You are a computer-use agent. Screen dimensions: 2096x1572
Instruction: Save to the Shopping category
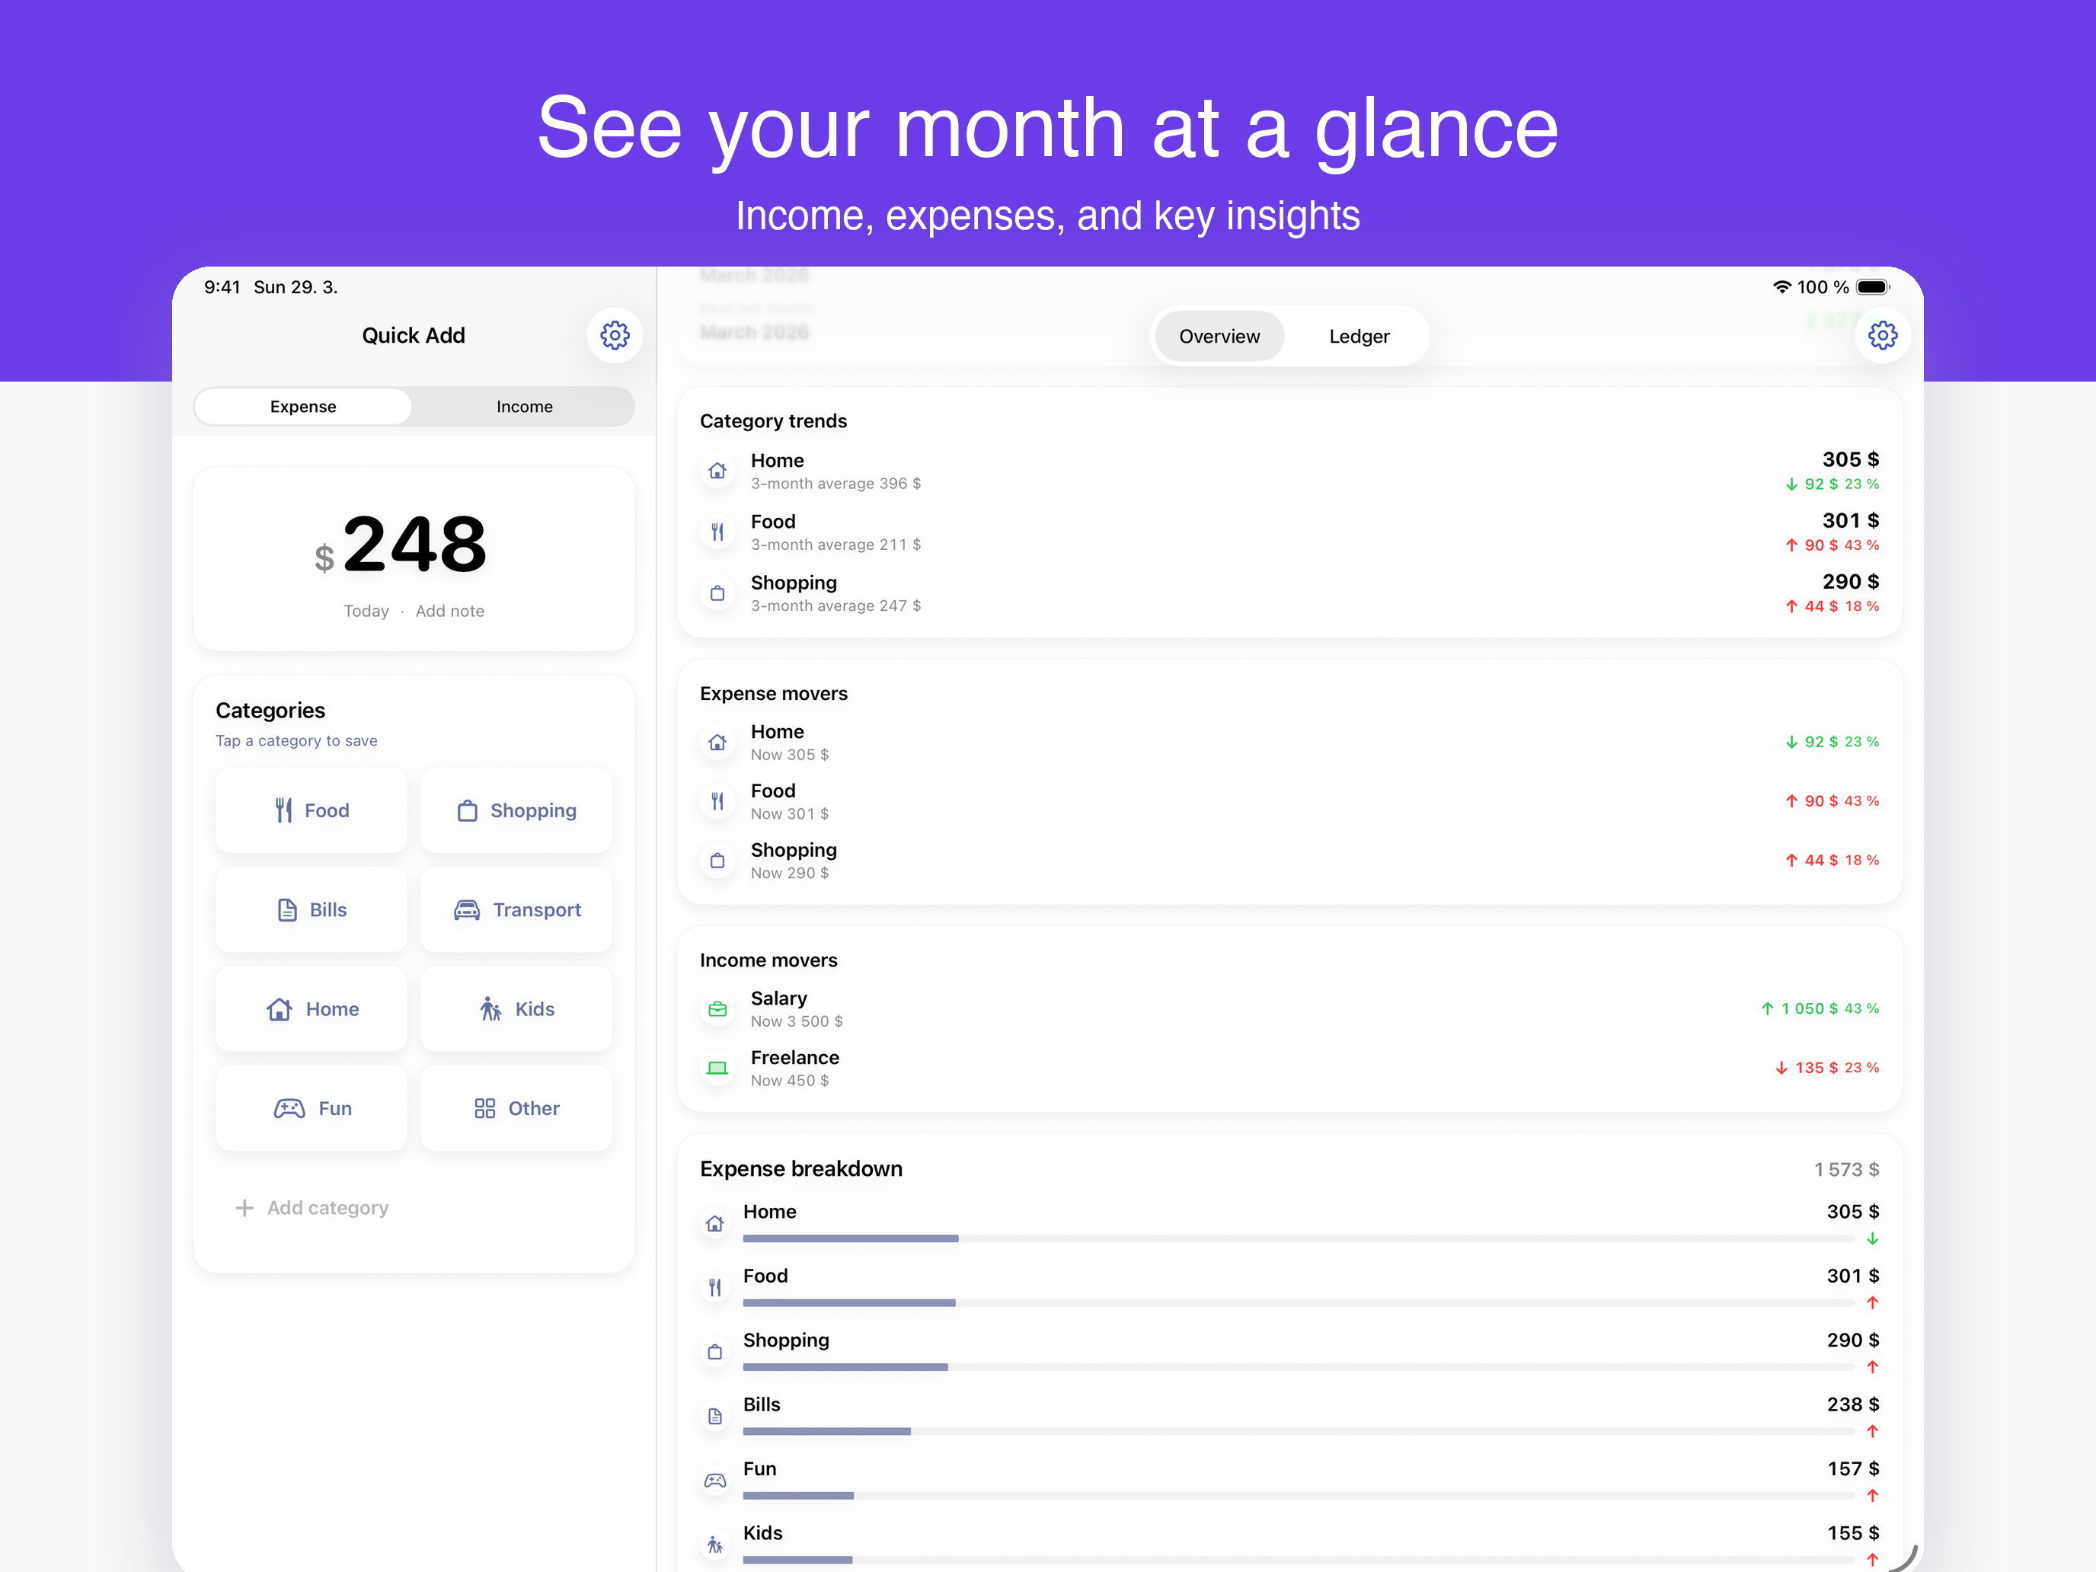coord(516,810)
